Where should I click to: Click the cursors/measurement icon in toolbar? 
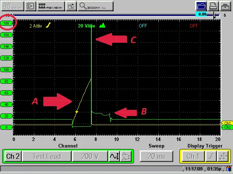71,6
